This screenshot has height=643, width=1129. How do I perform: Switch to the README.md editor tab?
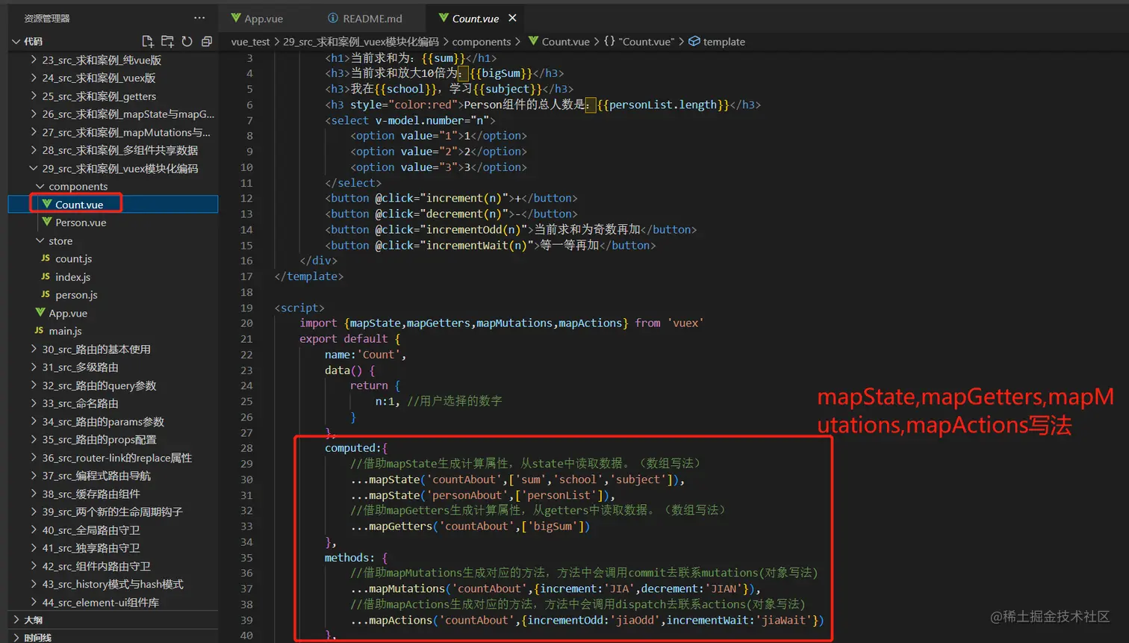365,19
